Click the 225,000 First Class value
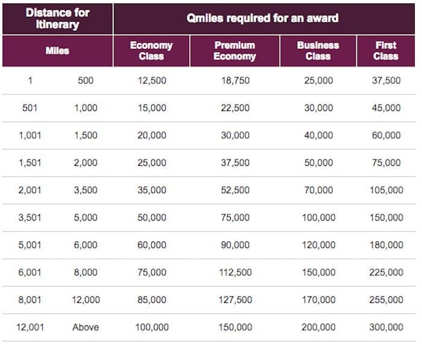 pyautogui.click(x=386, y=272)
